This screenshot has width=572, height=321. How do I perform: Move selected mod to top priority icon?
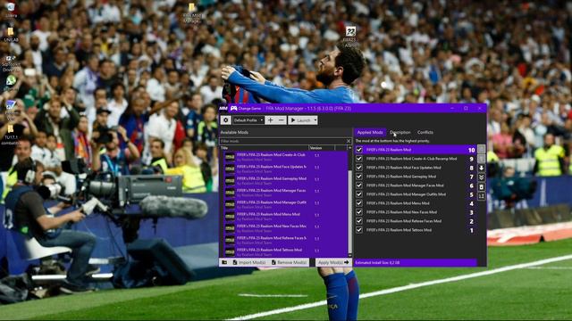coord(482,149)
